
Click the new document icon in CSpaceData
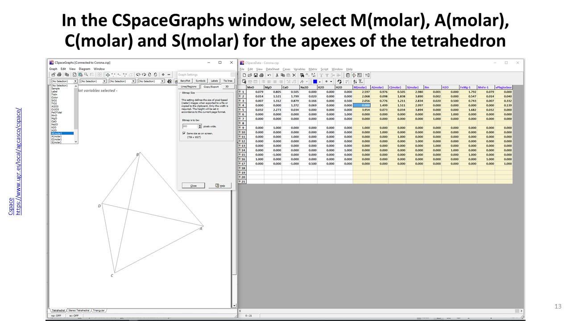244,75
